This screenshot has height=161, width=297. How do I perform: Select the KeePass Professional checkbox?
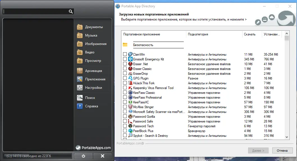click(125, 97)
